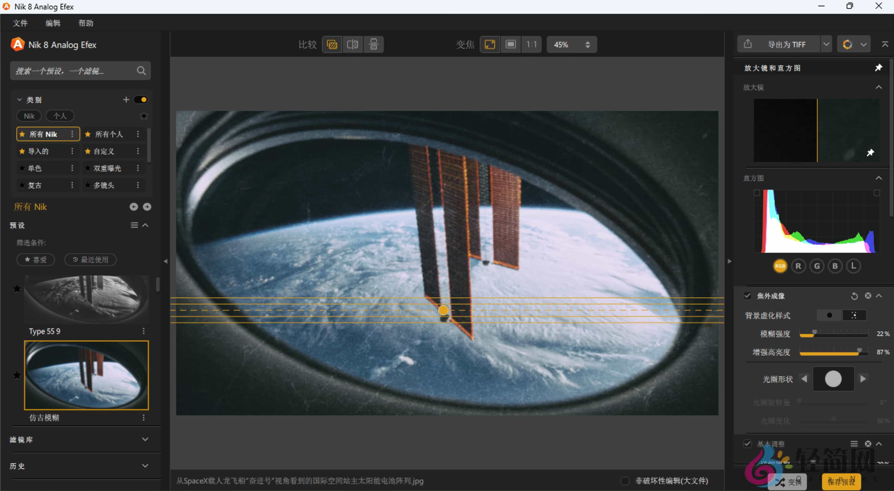Click the split preview compare icon
Screen dimensions: 894x491
(353, 44)
